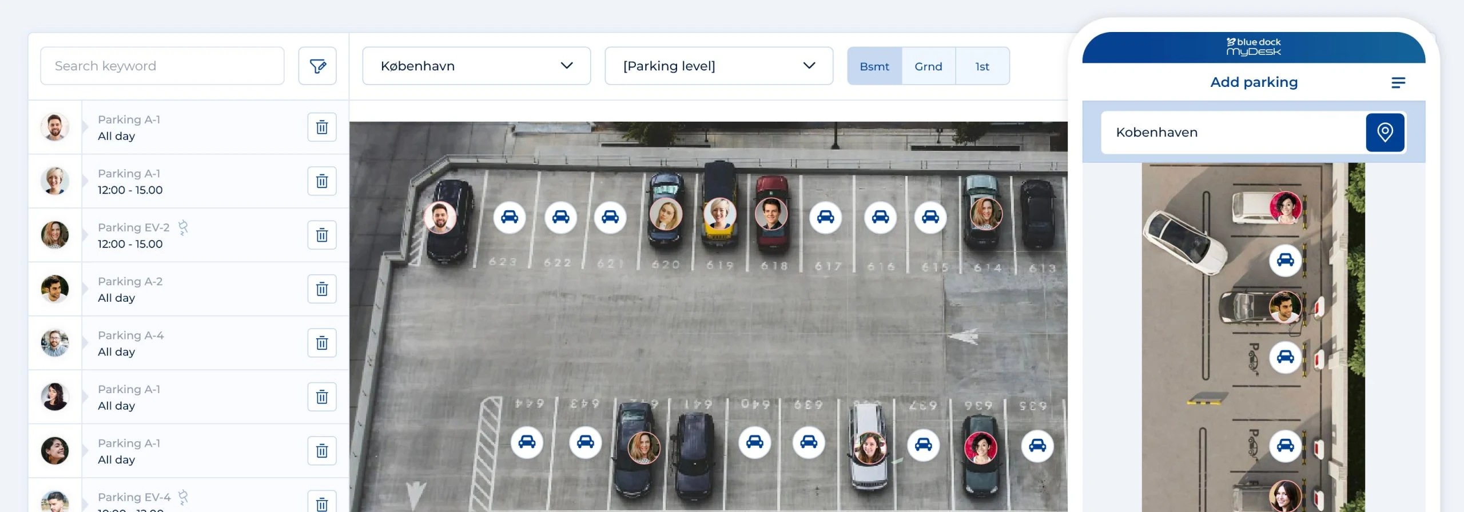The image size is (1464, 512).
Task: Click the "Parking EV-2" booking label
Action: coord(134,227)
